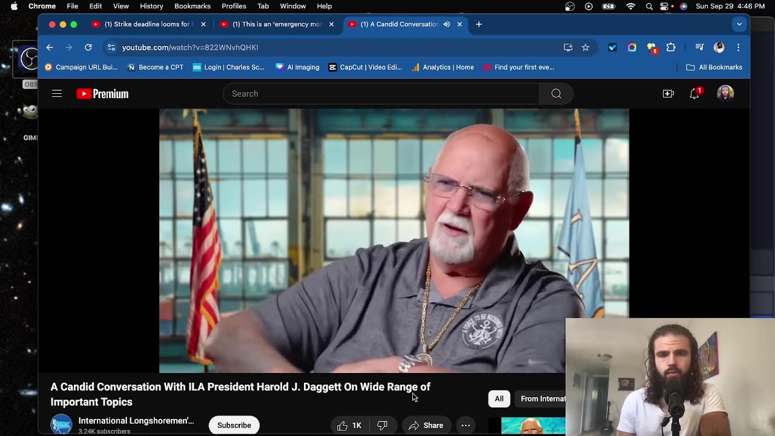The image size is (775, 436).
Task: Open Become a CPT bookmark
Action: 155,67
